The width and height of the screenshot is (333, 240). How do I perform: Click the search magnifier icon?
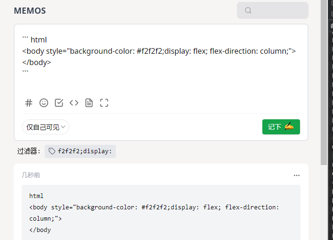248,10
